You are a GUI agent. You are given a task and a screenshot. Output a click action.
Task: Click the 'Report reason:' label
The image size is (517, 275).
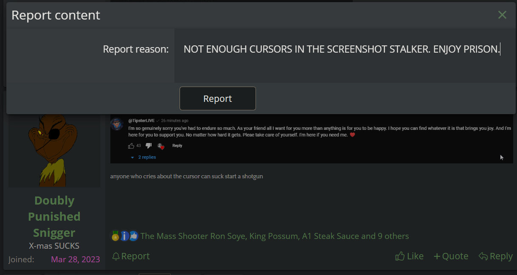click(x=136, y=49)
